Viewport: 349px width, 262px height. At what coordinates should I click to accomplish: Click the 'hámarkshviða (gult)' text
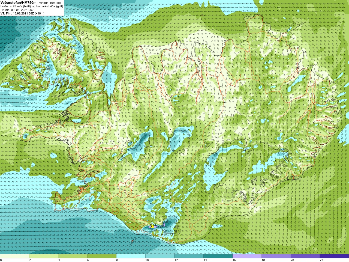click(50, 6)
